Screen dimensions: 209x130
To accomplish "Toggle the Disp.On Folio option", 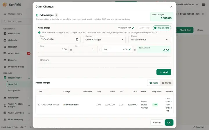I will 162,28.
